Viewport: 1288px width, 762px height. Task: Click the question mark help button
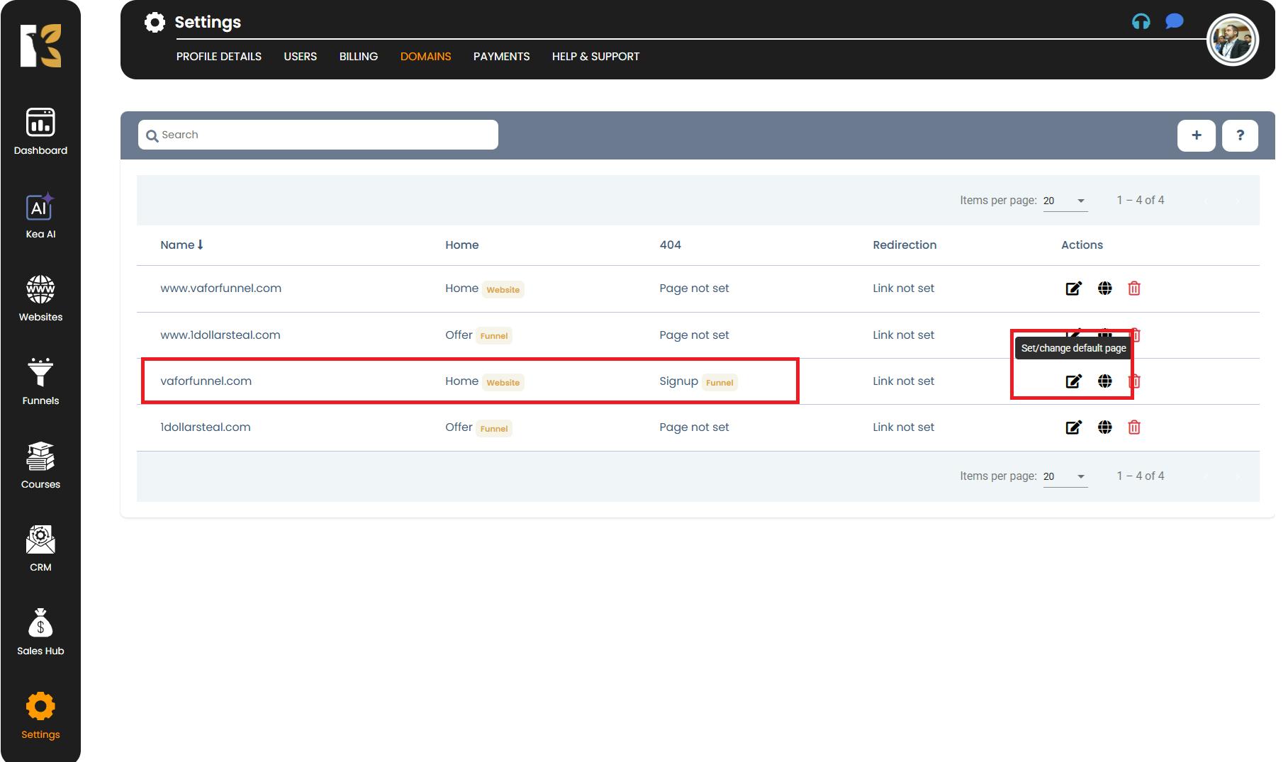[x=1240, y=135]
